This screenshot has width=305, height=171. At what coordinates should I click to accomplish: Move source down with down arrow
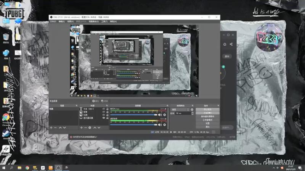(x=99, y=128)
